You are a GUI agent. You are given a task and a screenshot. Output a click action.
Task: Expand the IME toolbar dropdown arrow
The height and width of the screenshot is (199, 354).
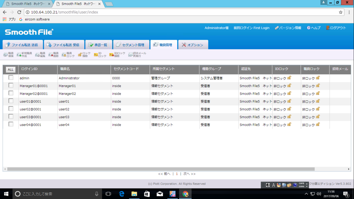coord(307,186)
